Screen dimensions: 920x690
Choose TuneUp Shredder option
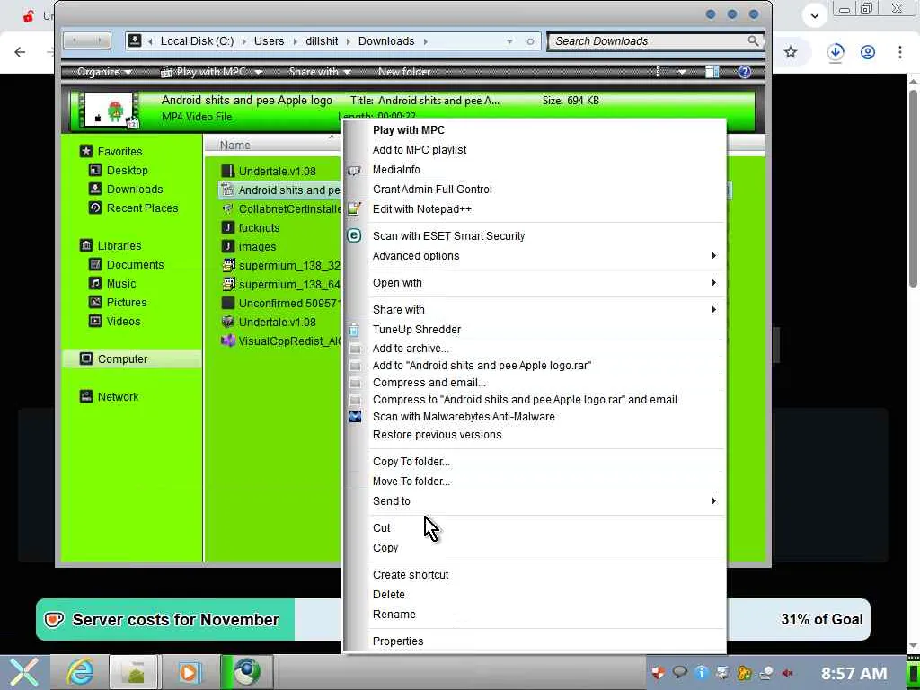(417, 329)
